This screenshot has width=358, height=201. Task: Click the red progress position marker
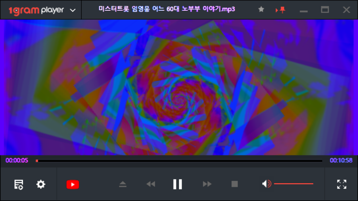[37, 161]
